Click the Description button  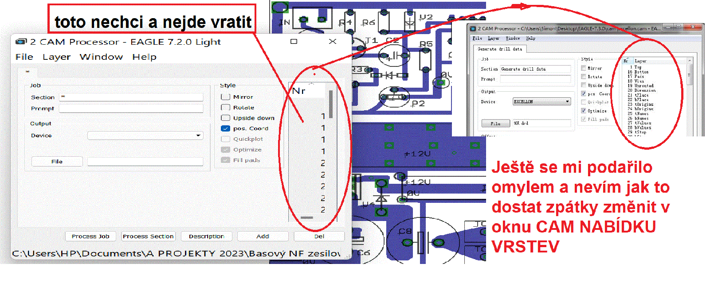tap(206, 237)
